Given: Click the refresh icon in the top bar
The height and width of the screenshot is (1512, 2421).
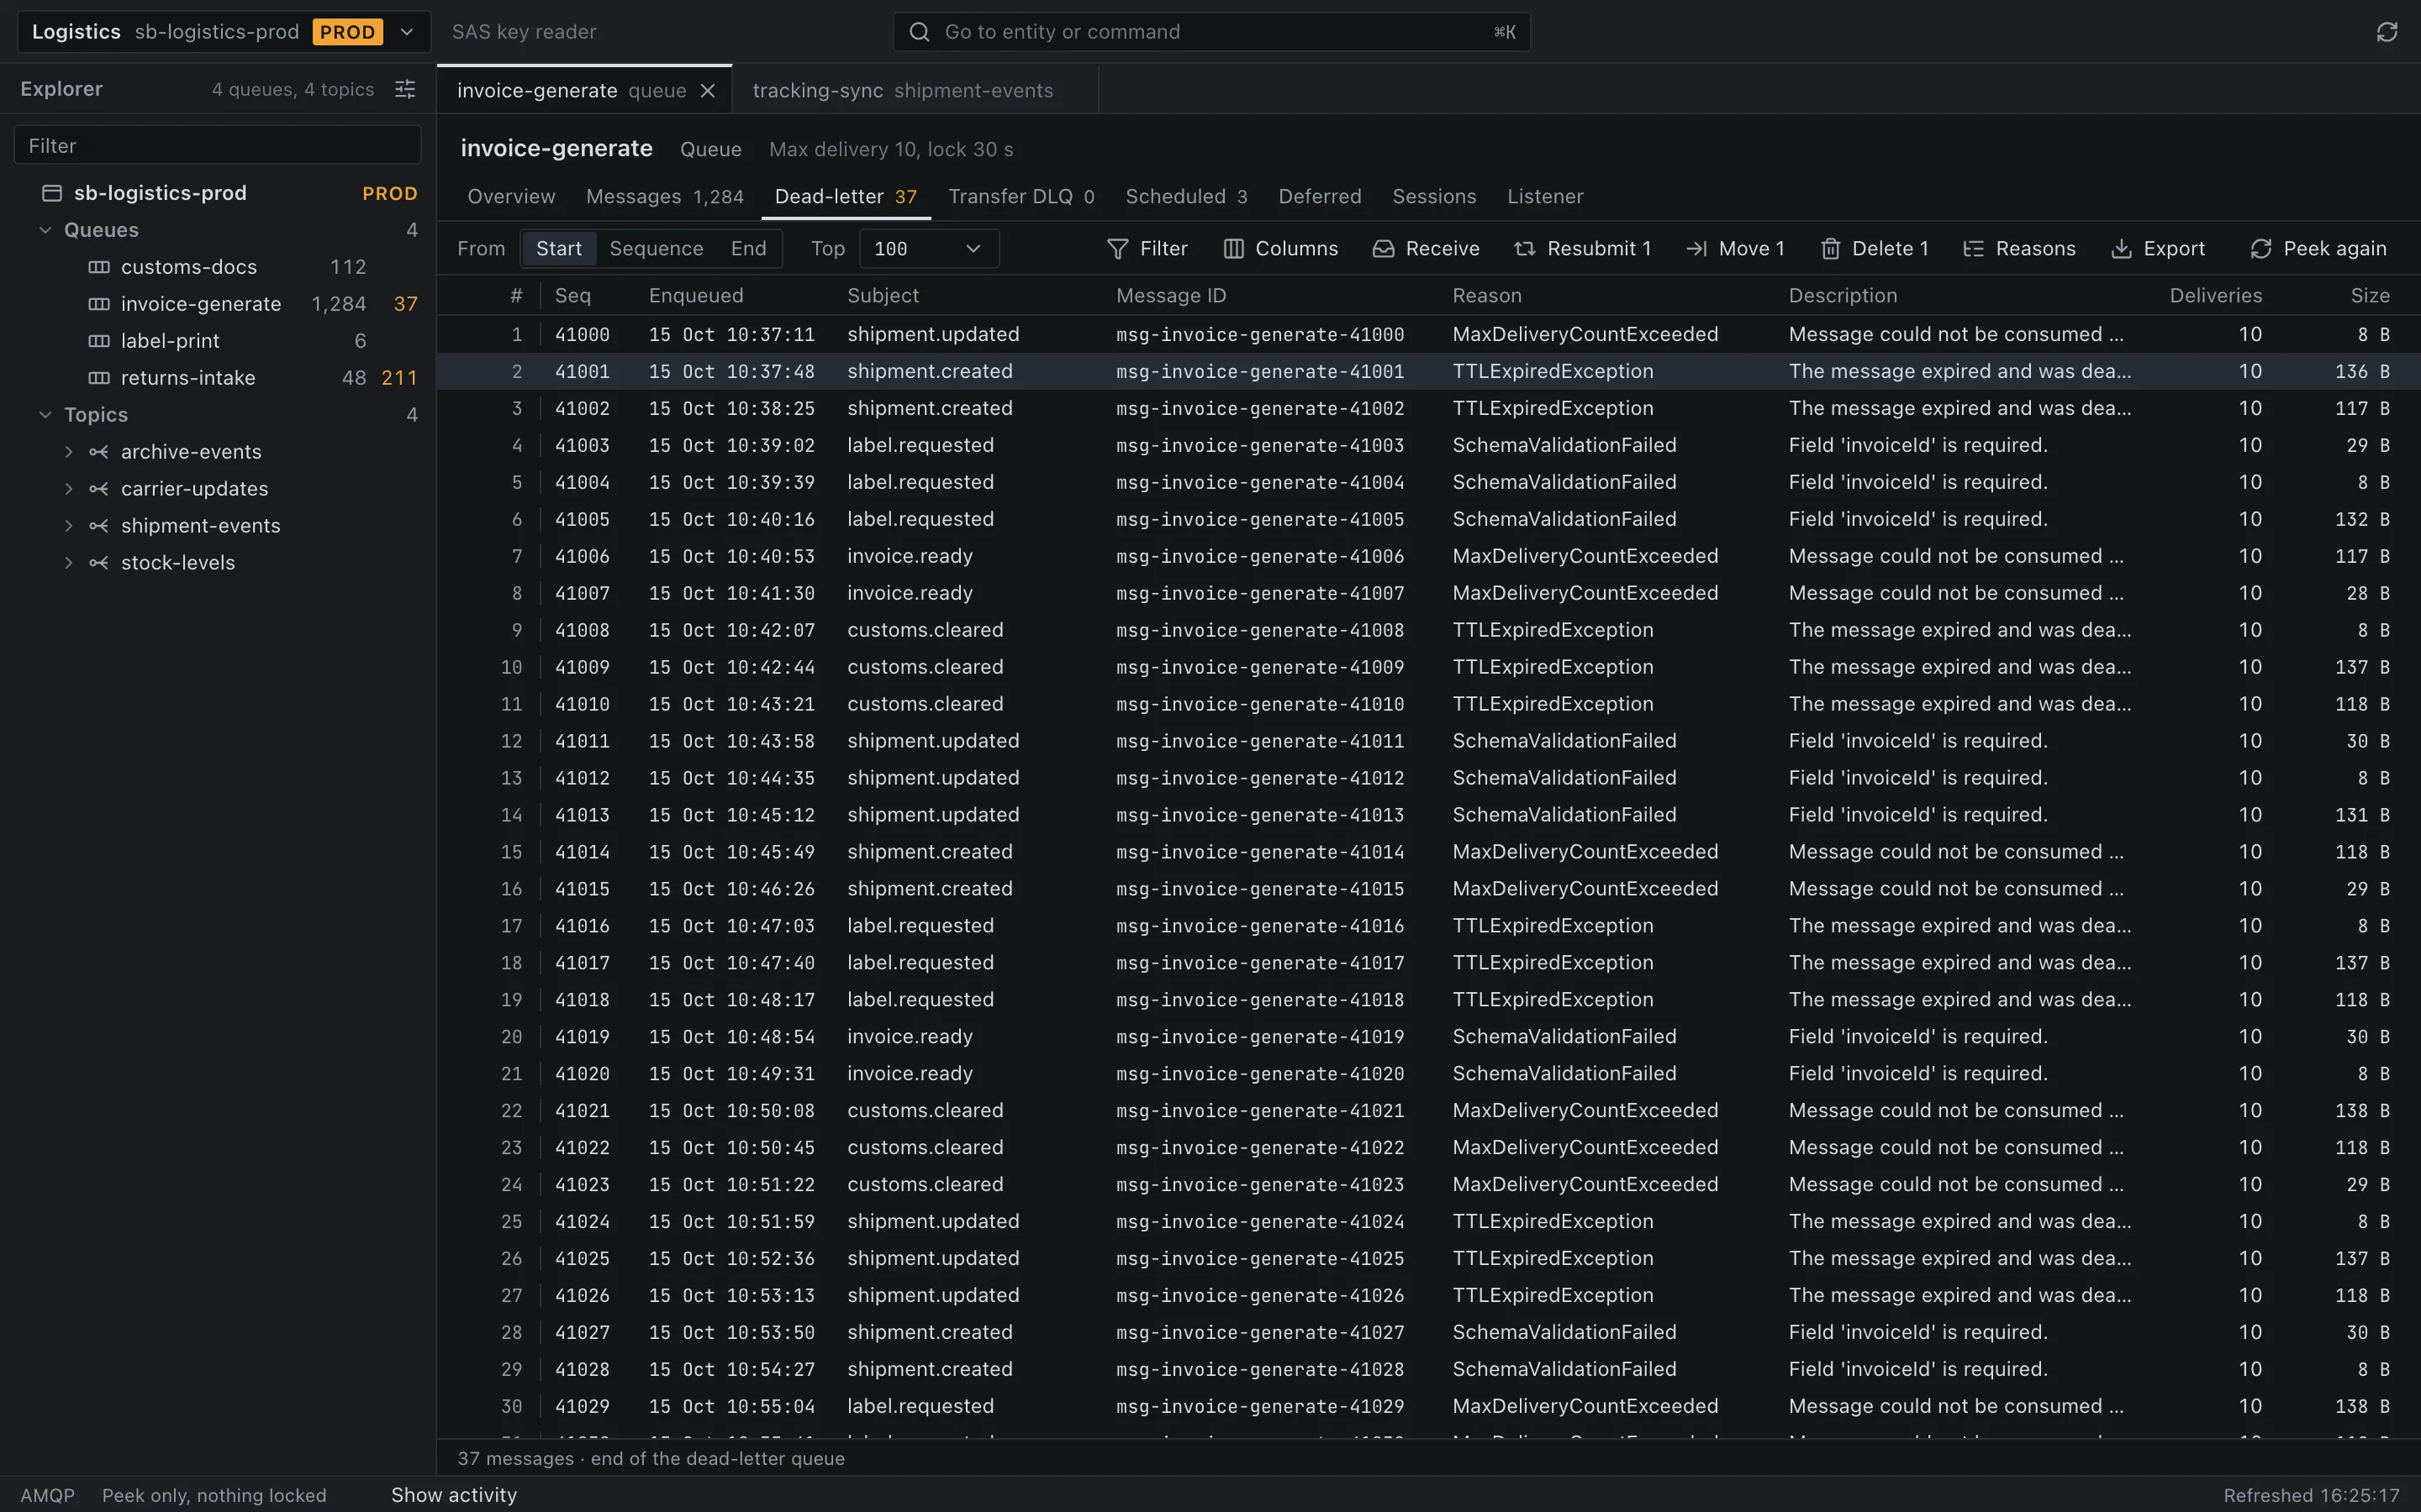Looking at the screenshot, I should (2387, 32).
